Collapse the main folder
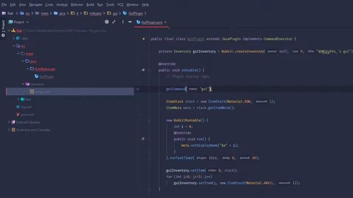This screenshot has width=353, height=198. pyautogui.click(x=18, y=53)
